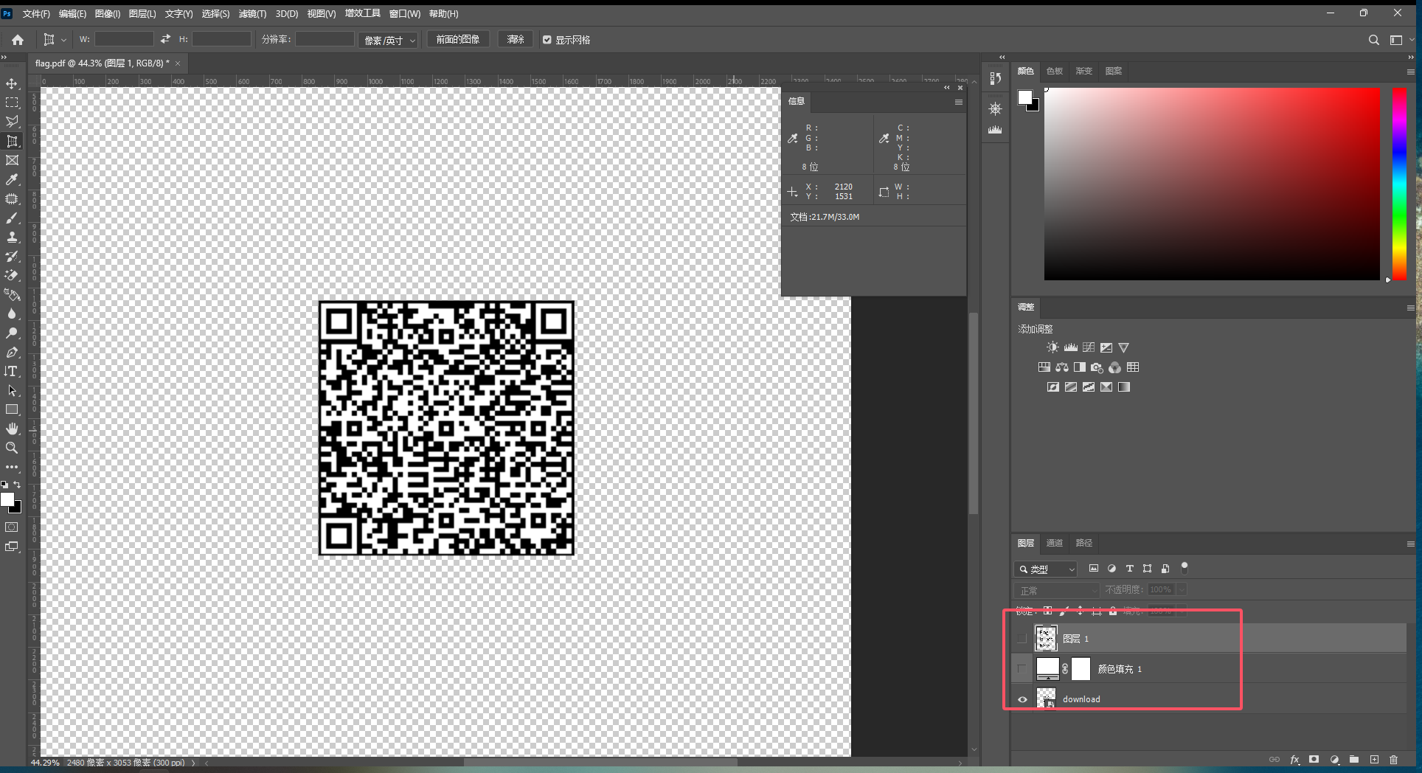The height and width of the screenshot is (773, 1422).
Task: Create a new layer group folder
Action: [1354, 759]
